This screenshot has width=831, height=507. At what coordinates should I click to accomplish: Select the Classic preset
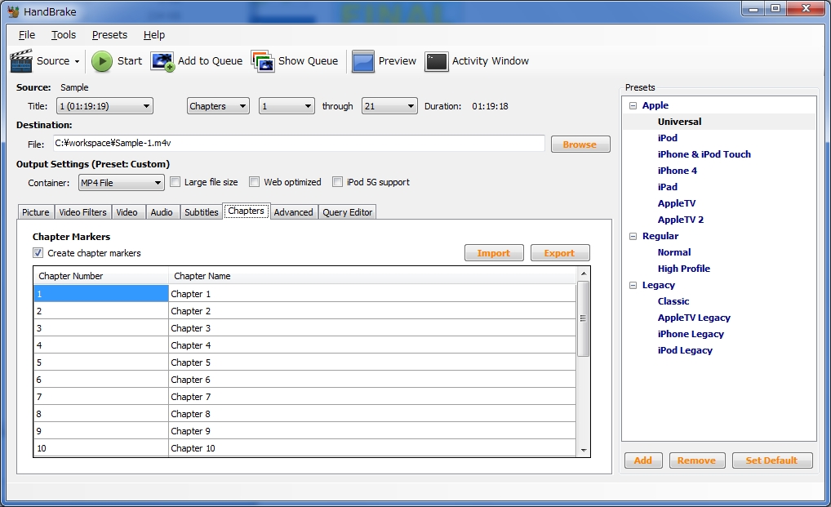click(673, 301)
